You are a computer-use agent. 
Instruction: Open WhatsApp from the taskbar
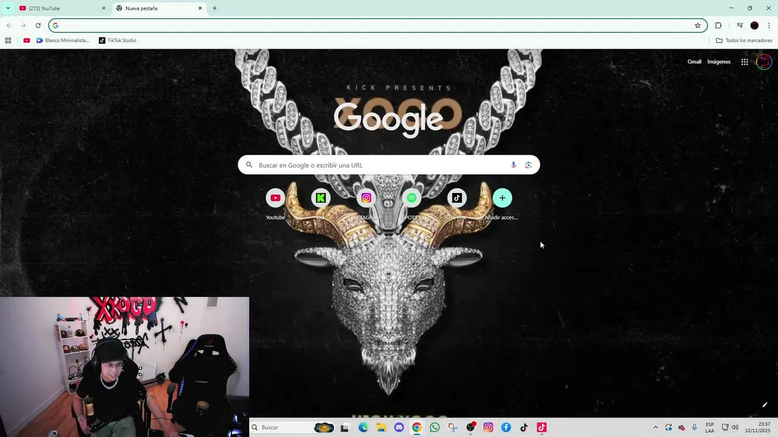pyautogui.click(x=435, y=427)
